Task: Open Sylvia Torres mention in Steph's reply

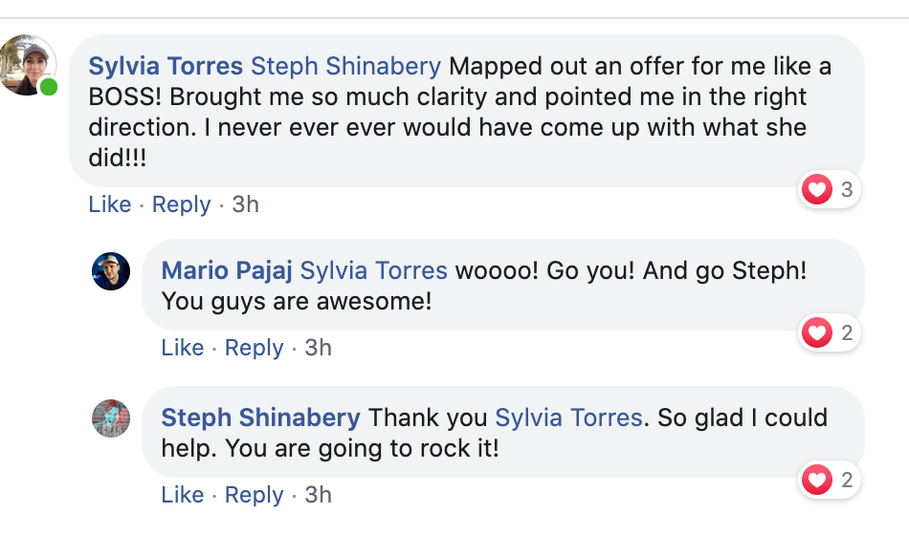Action: (567, 418)
